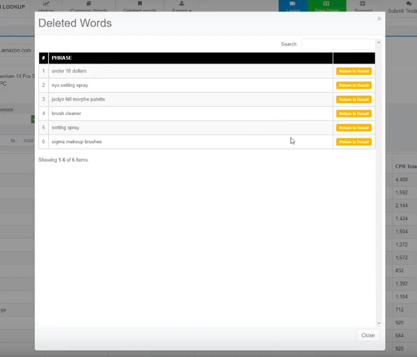The height and width of the screenshot is (357, 417).
Task: Sort the list by the PHRASE column header
Action: point(61,58)
